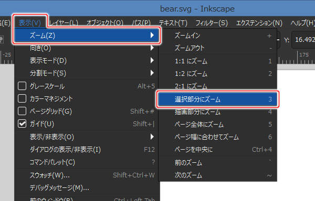Expand the ズーム(Z) submenu
The height and width of the screenshot is (201, 315).
click(x=87, y=36)
